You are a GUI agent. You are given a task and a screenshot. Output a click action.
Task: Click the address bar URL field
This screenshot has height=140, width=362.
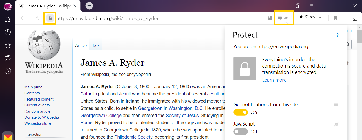pyautogui.click(x=160, y=18)
